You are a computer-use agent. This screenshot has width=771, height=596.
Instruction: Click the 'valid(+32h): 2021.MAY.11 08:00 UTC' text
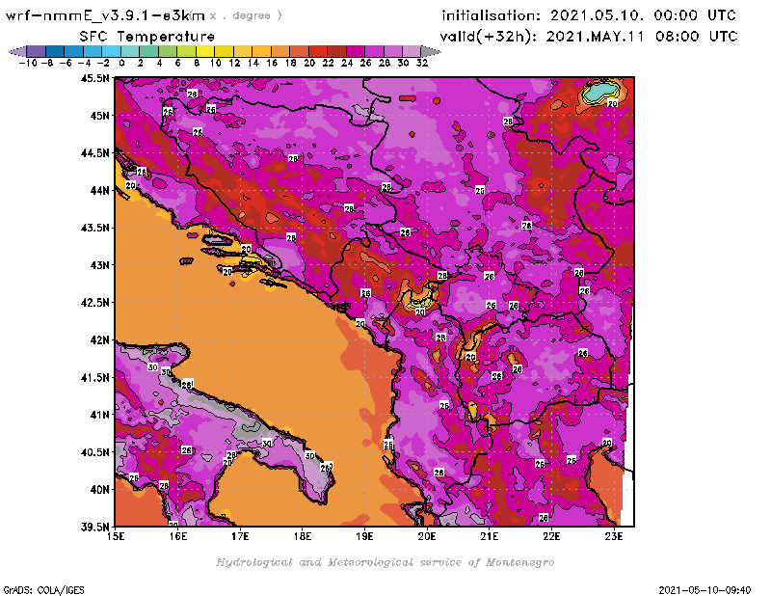pos(589,36)
